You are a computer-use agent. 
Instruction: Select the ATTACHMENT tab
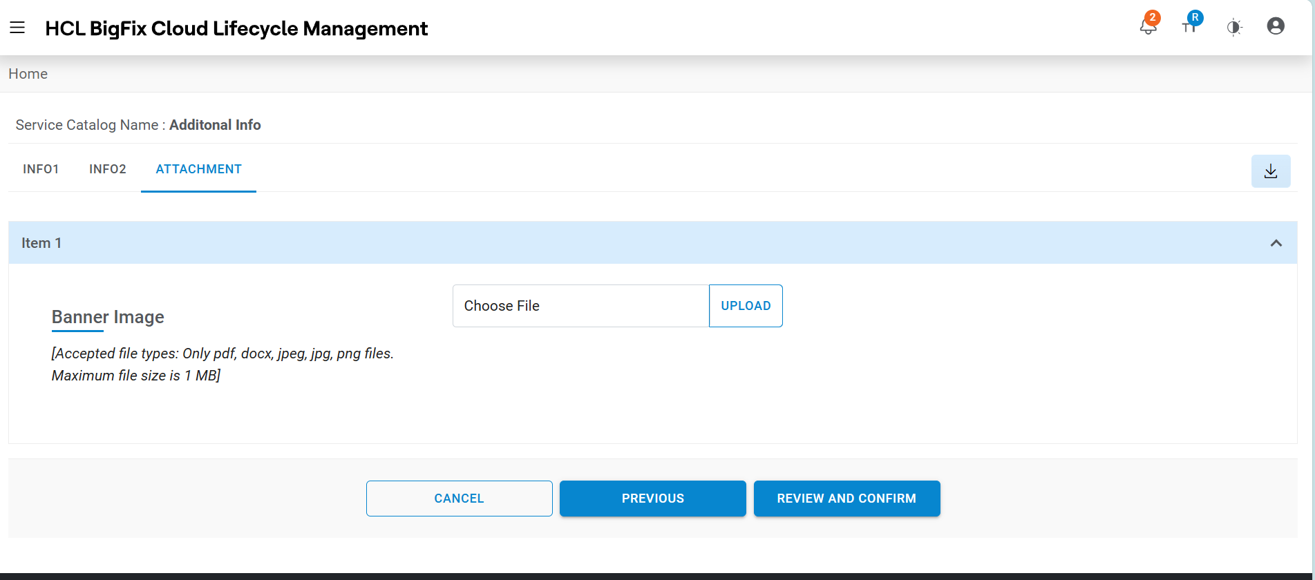point(198,169)
